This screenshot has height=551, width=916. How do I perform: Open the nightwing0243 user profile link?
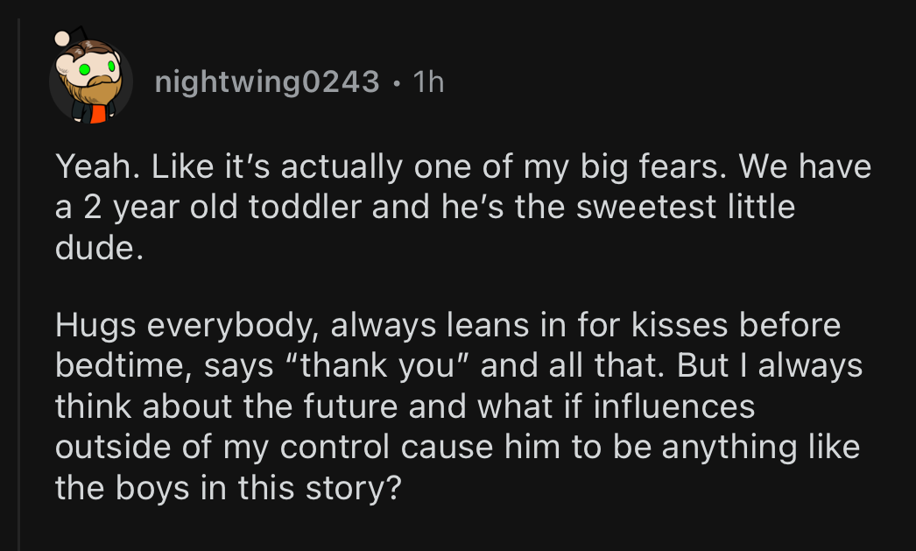click(266, 82)
